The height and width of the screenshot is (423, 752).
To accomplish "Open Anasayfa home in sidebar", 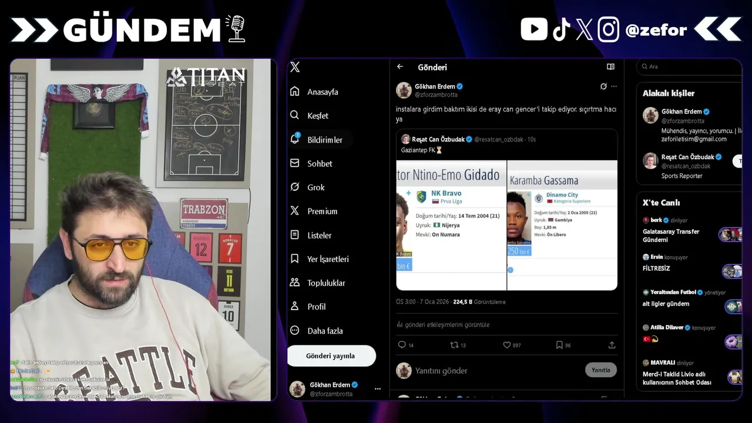I will tap(314, 92).
